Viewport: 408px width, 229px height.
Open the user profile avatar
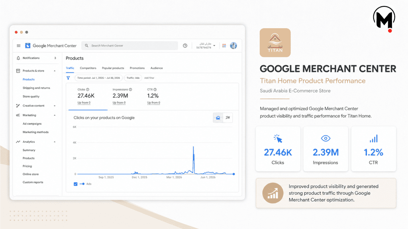(233, 46)
